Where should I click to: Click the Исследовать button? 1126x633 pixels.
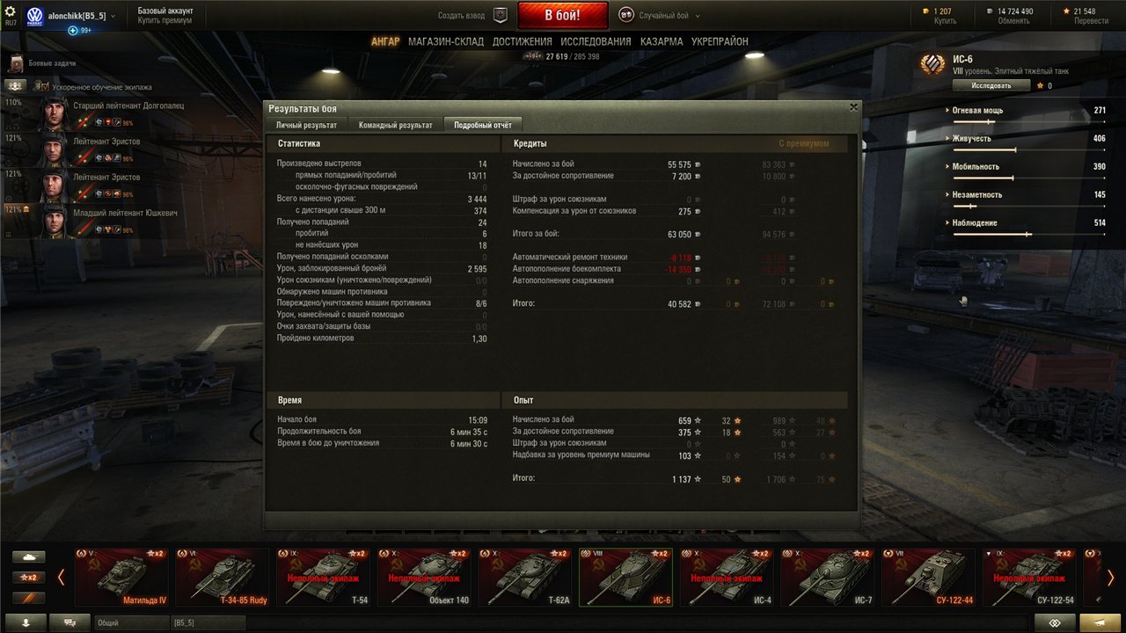click(x=991, y=86)
